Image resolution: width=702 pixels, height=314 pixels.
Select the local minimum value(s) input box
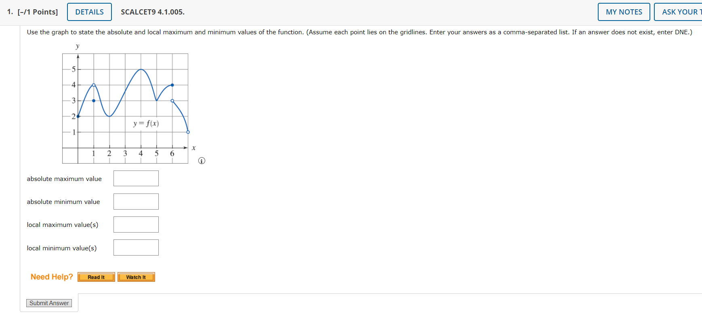[136, 247]
